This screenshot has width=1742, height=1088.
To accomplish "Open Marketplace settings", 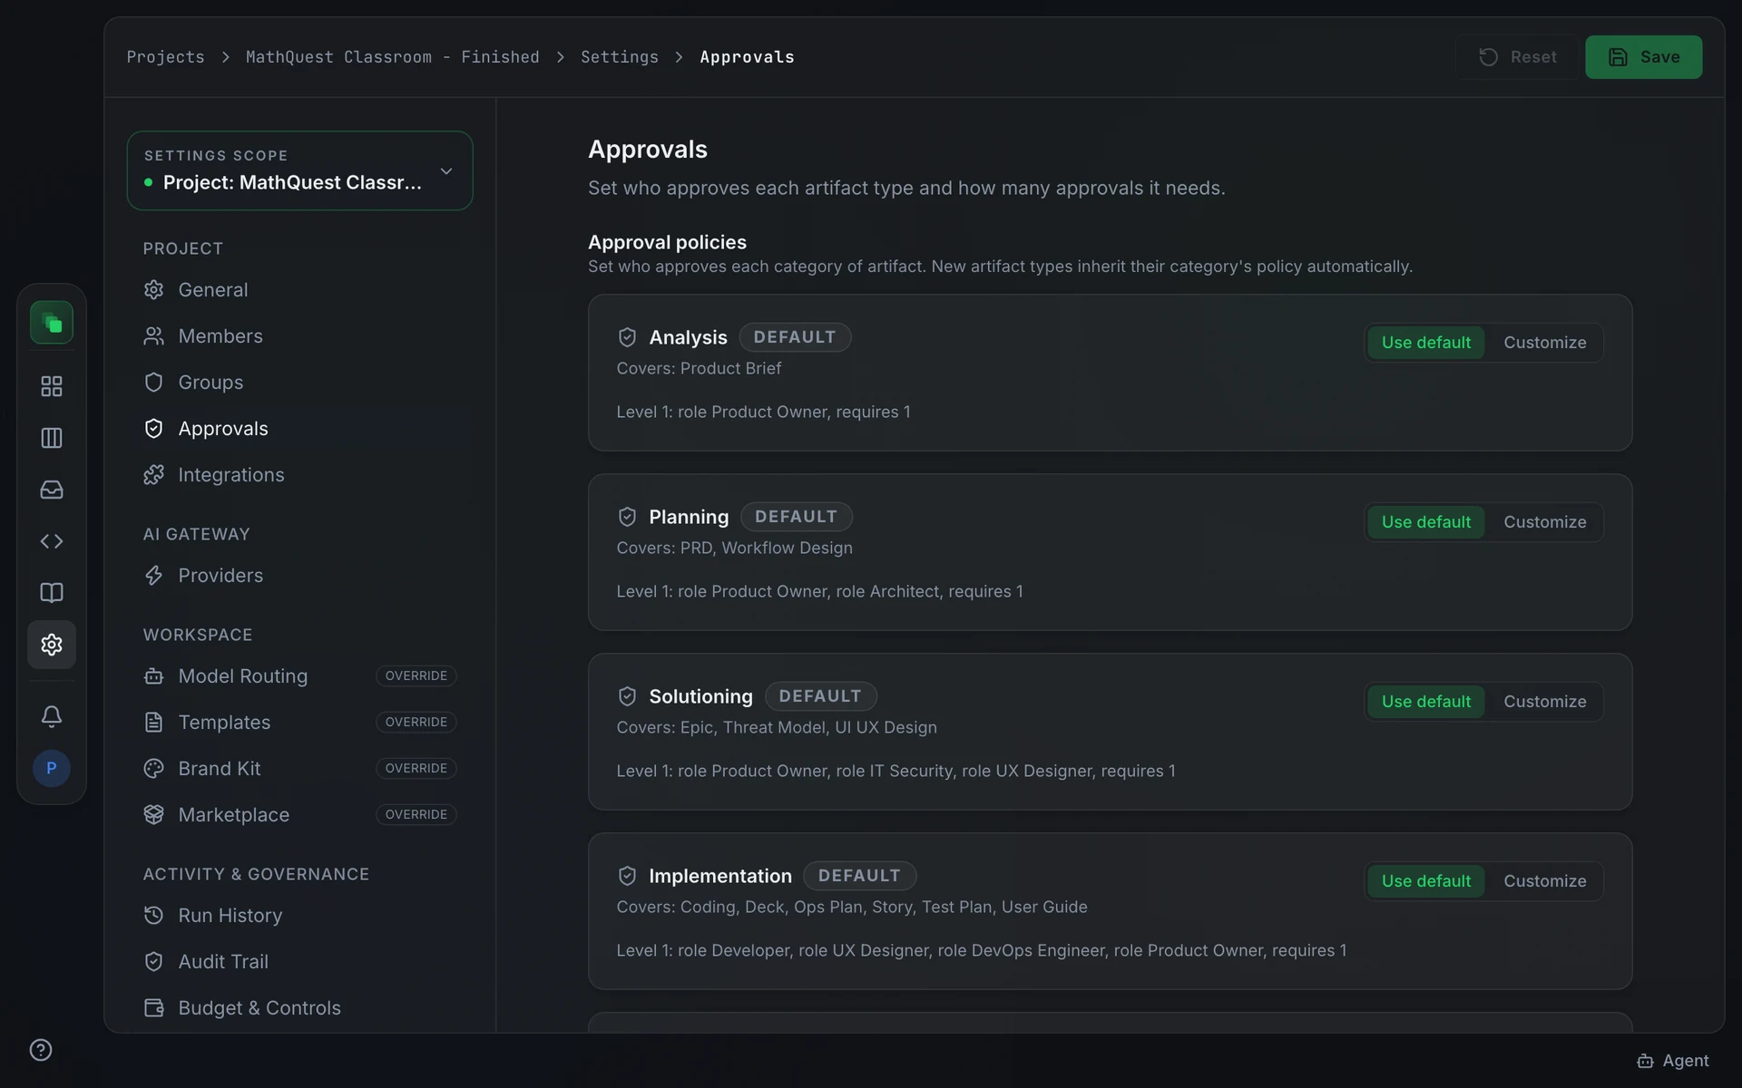I will pyautogui.click(x=299, y=814).
